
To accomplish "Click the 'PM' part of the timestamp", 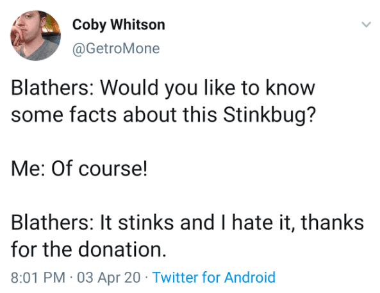I will pyautogui.click(x=54, y=277).
